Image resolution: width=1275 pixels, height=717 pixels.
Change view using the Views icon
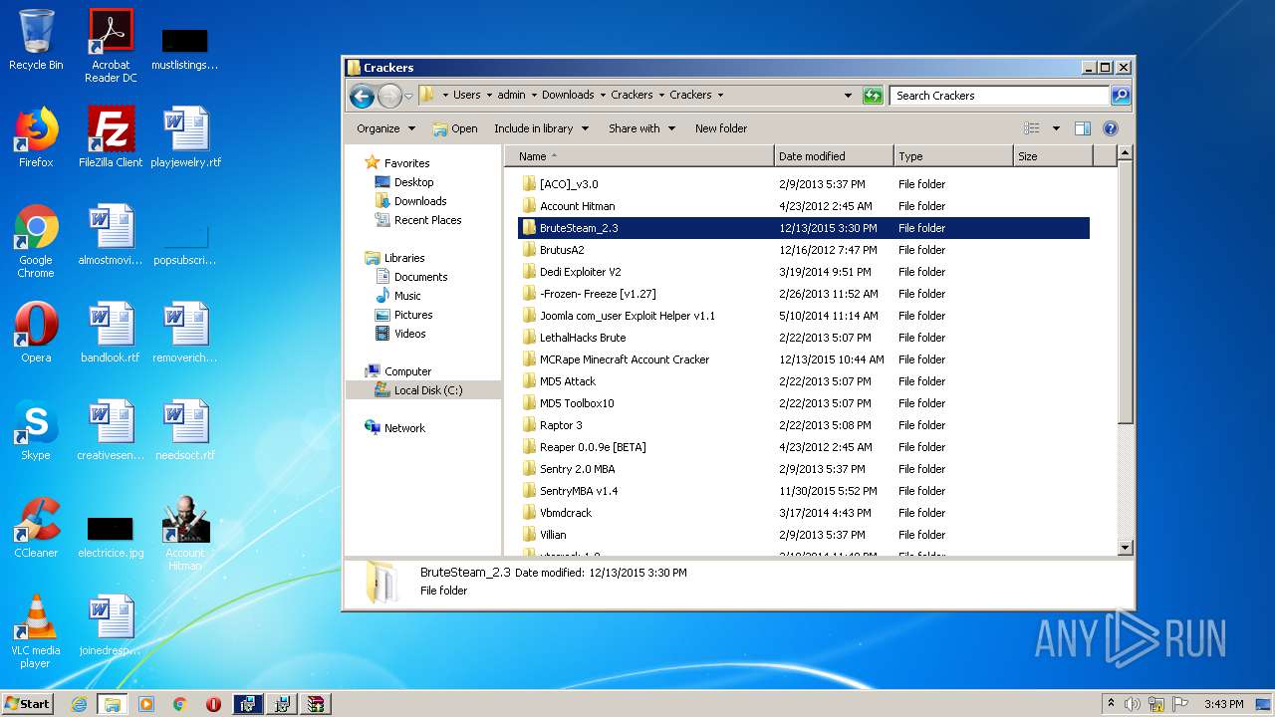[1032, 128]
